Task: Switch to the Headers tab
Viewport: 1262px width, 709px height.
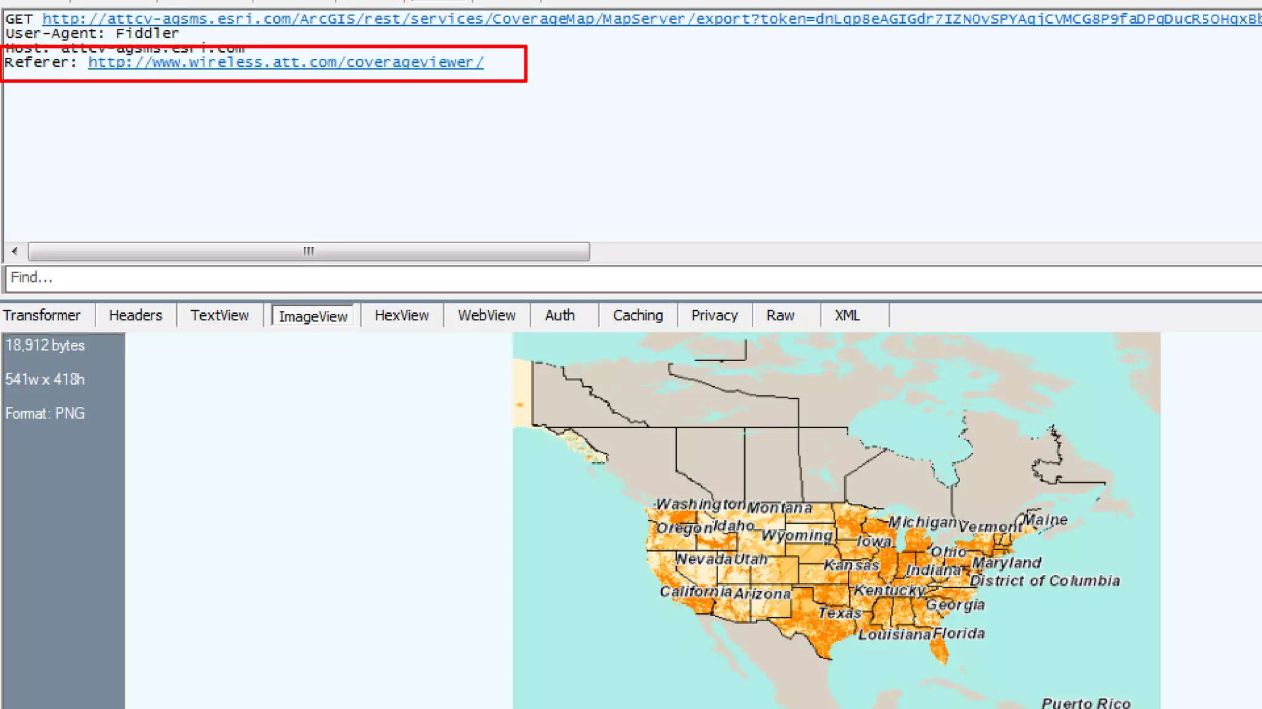Action: tap(136, 316)
